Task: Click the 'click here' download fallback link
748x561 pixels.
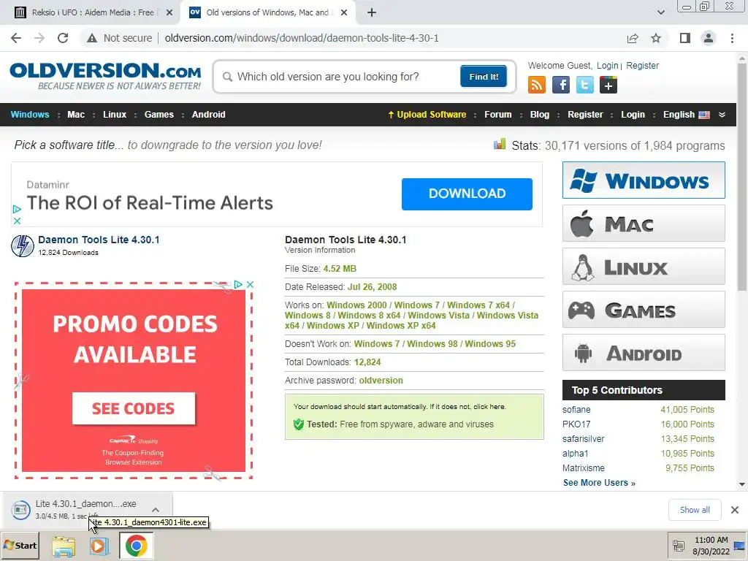Action: pos(489,406)
